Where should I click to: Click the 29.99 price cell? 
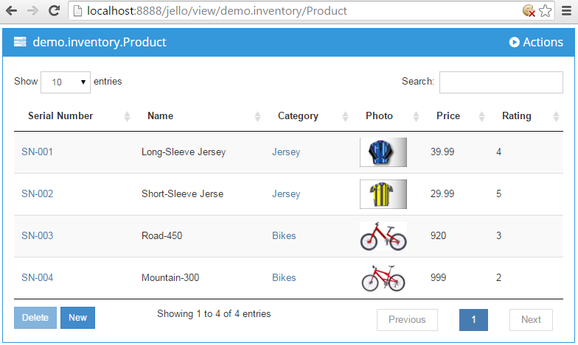tap(442, 194)
